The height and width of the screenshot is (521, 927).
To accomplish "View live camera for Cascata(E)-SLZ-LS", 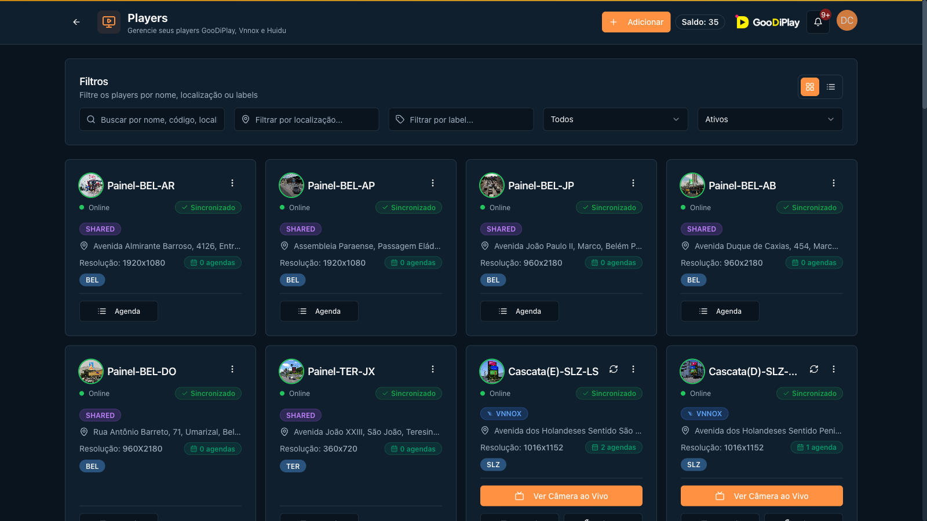I will pos(561,496).
